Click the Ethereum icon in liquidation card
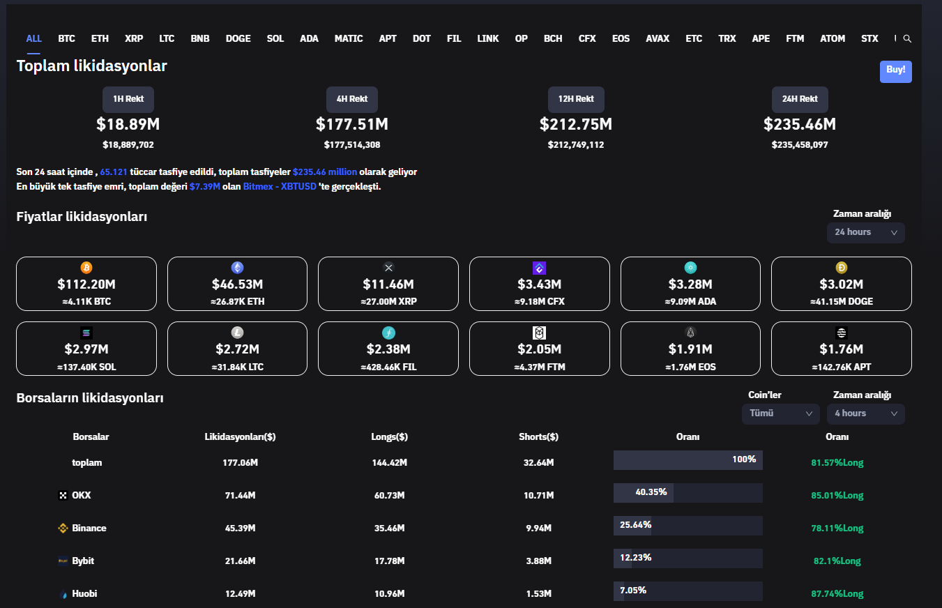This screenshot has height=608, width=942. point(237,268)
